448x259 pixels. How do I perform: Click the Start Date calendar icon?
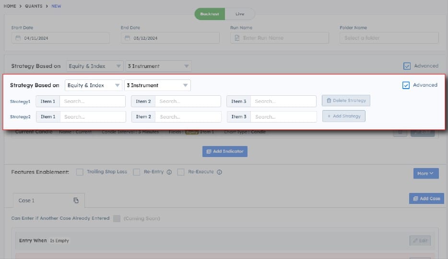18,38
